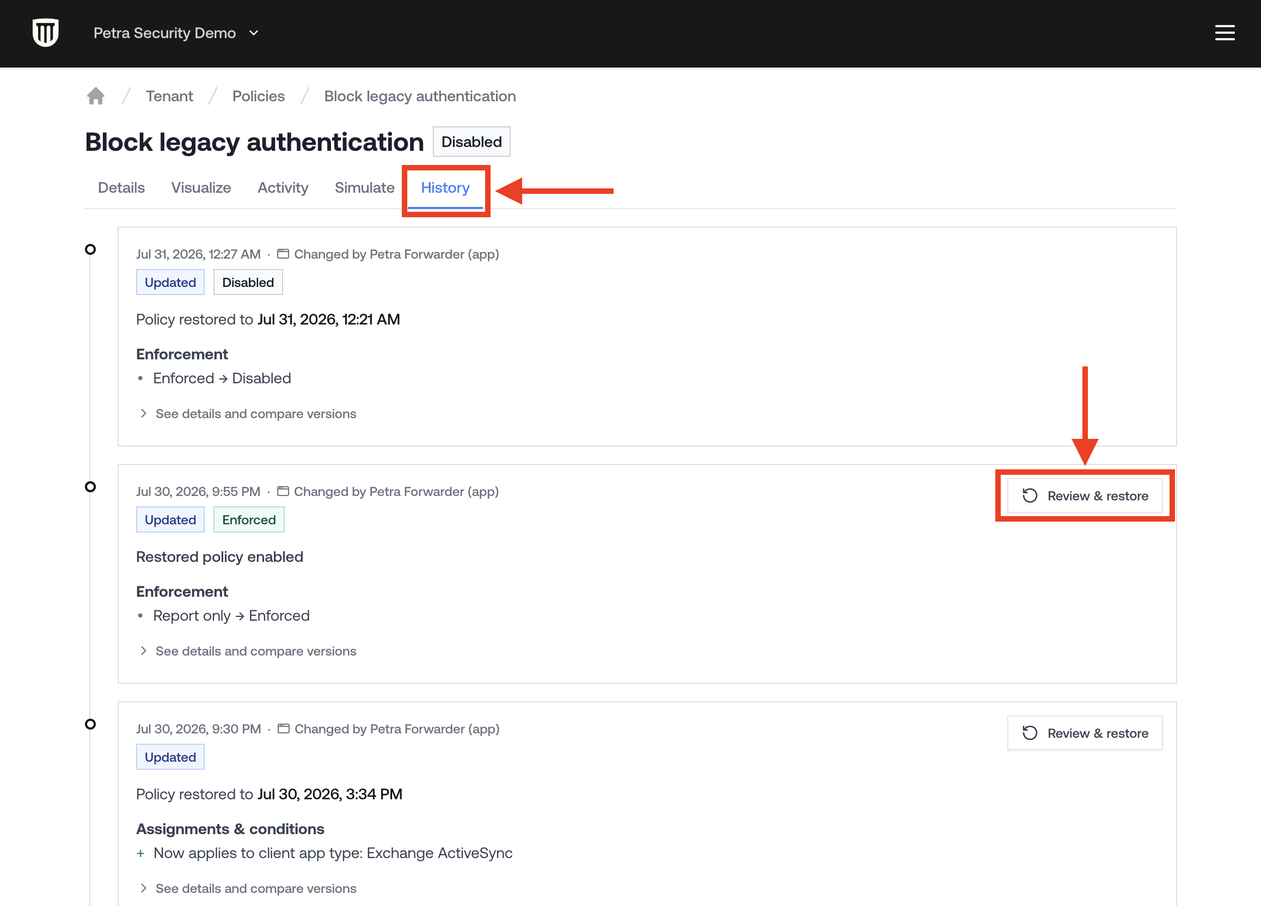The height and width of the screenshot is (906, 1261).
Task: Click the Updated badge in 9:55 PM entry
Action: (x=170, y=519)
